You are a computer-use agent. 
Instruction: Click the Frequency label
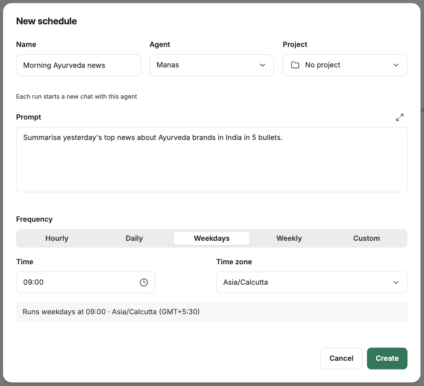[34, 219]
